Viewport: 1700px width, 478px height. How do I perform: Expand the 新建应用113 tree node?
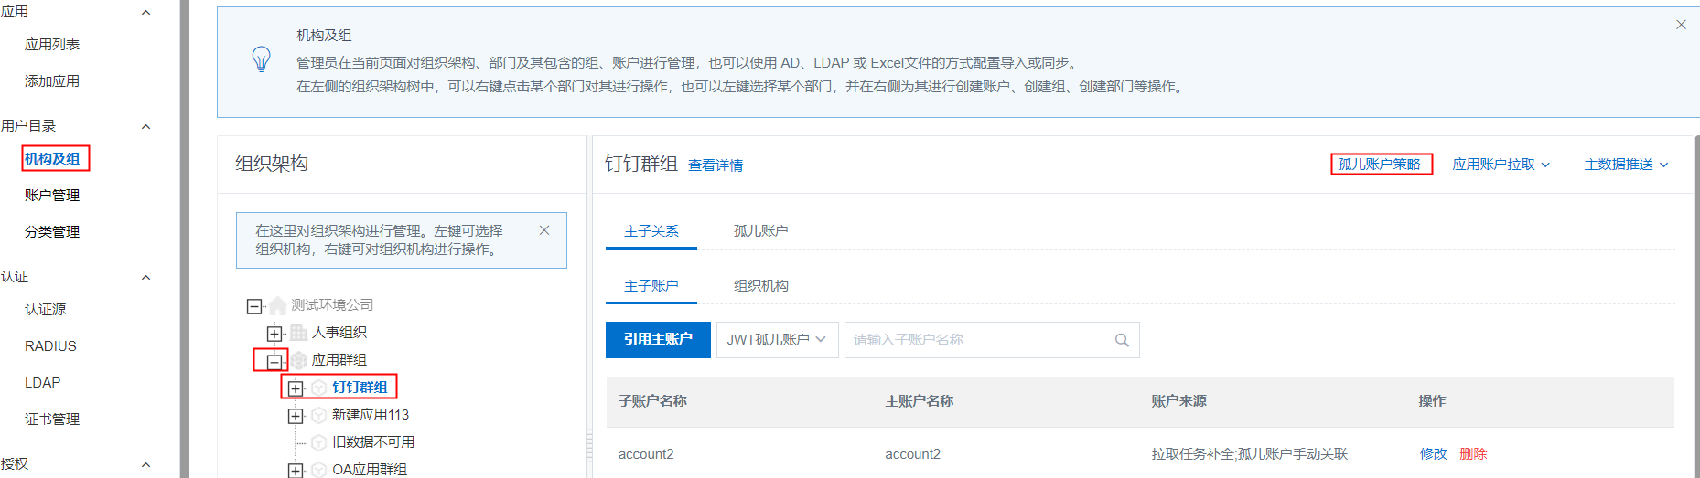point(295,416)
